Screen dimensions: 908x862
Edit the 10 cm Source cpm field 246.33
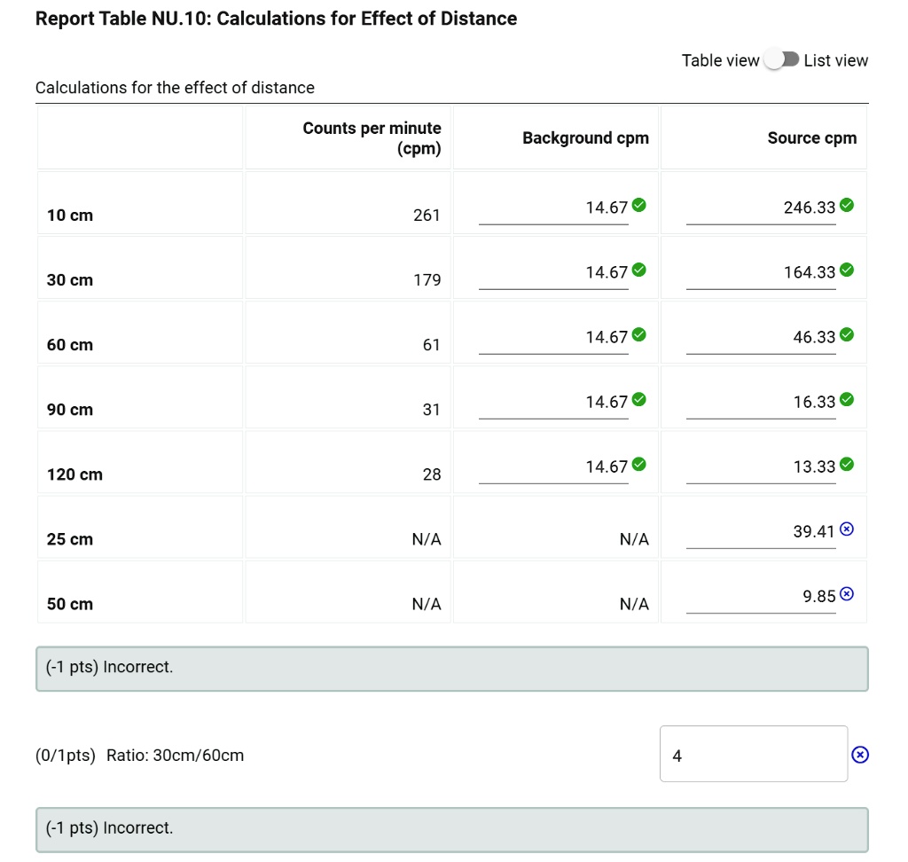(761, 209)
